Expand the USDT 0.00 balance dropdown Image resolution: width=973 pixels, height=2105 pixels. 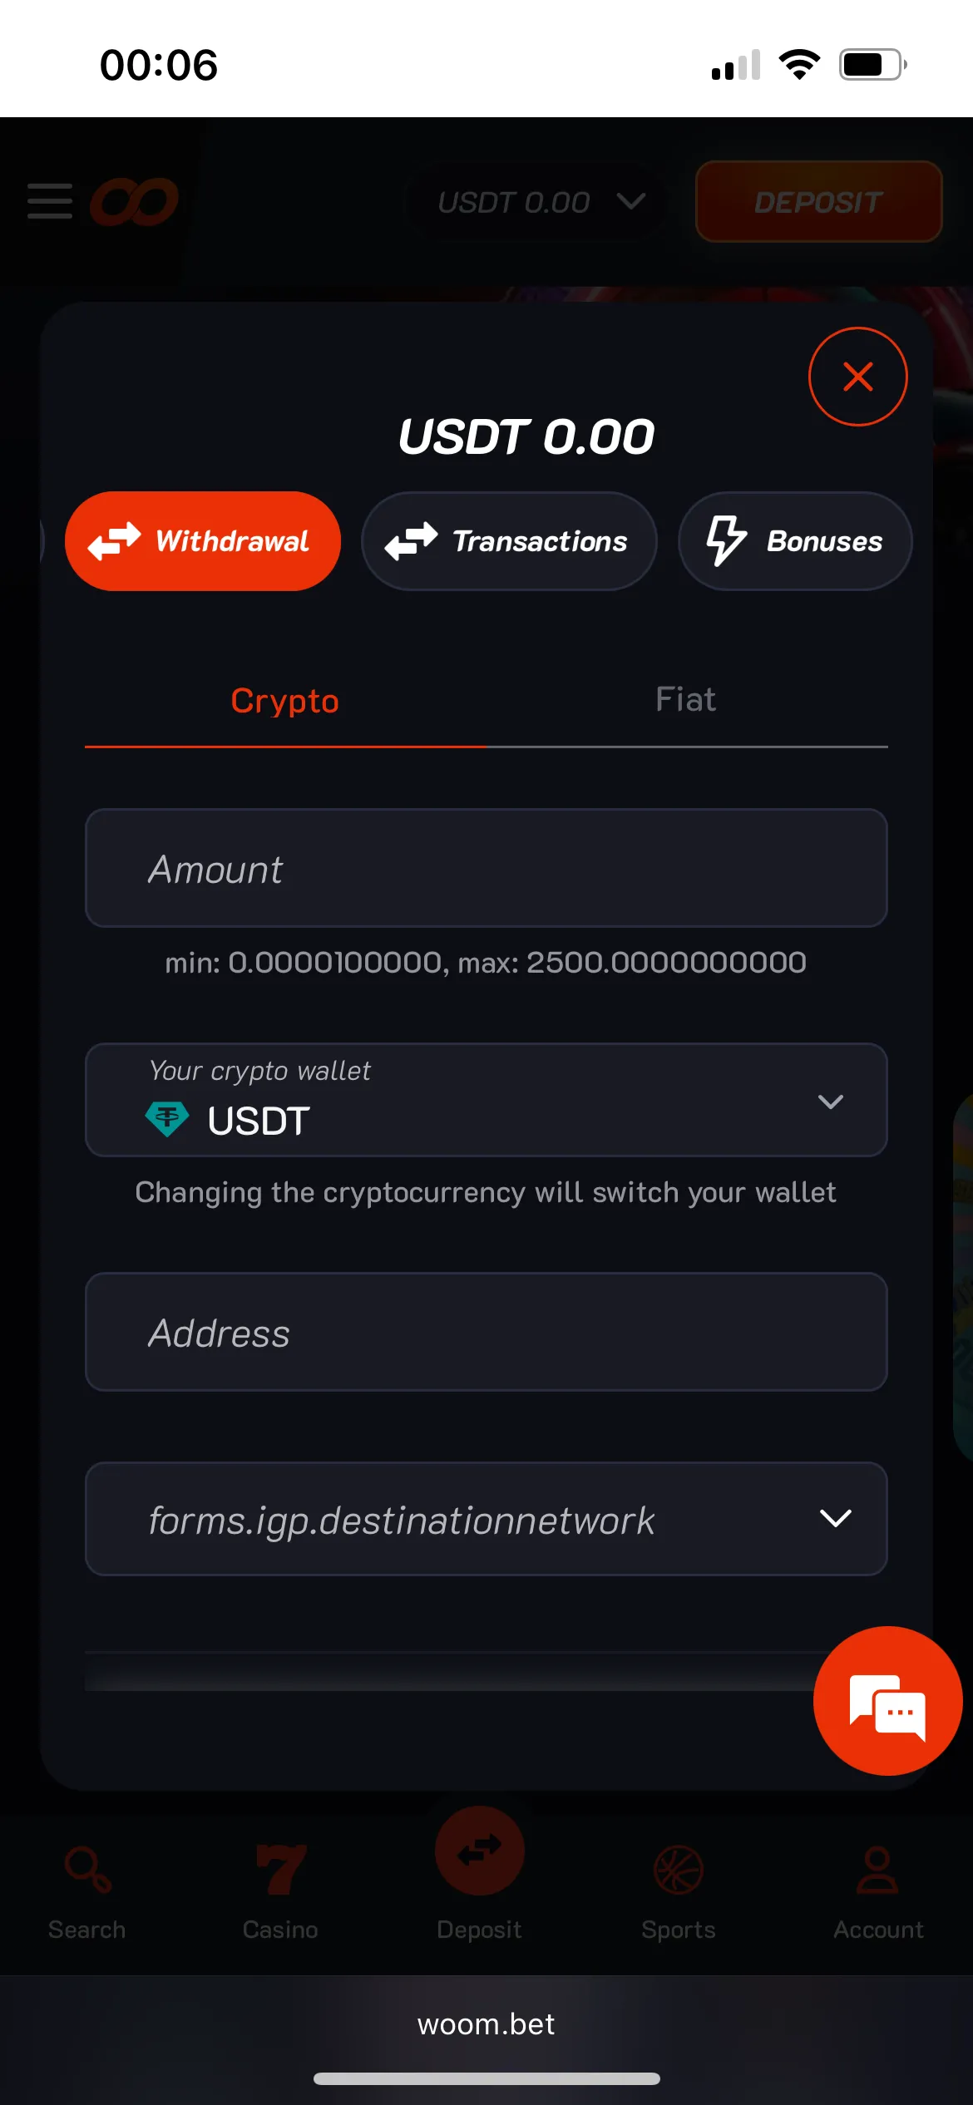(541, 202)
